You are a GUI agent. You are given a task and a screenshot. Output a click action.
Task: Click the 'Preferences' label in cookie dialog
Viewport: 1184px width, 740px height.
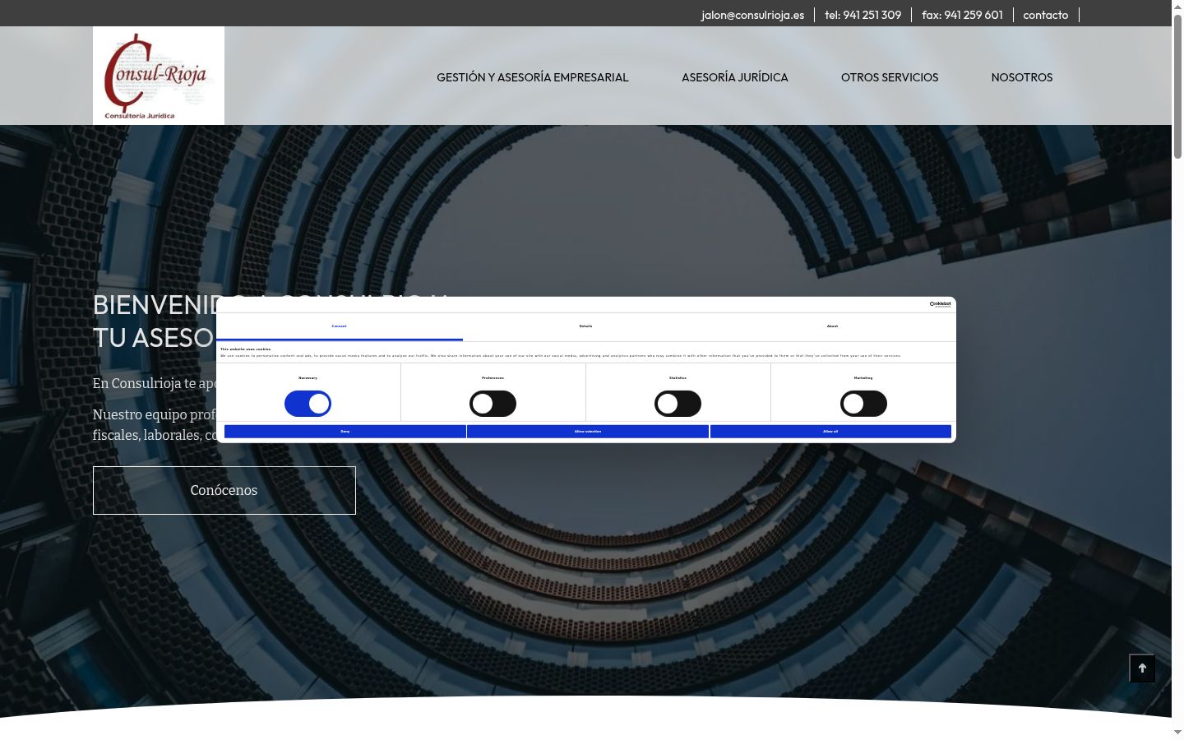coord(493,378)
